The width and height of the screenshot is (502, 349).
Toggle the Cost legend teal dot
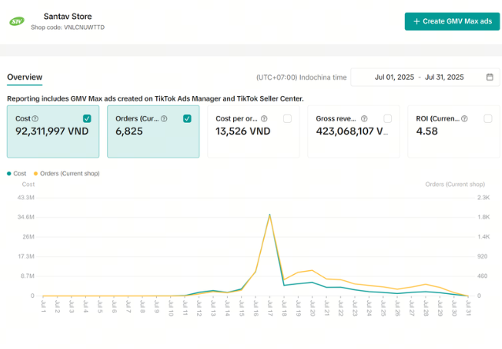pos(9,173)
